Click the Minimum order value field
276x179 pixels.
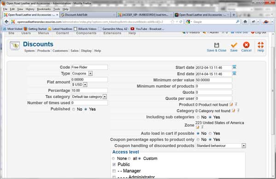click(x=214, y=80)
